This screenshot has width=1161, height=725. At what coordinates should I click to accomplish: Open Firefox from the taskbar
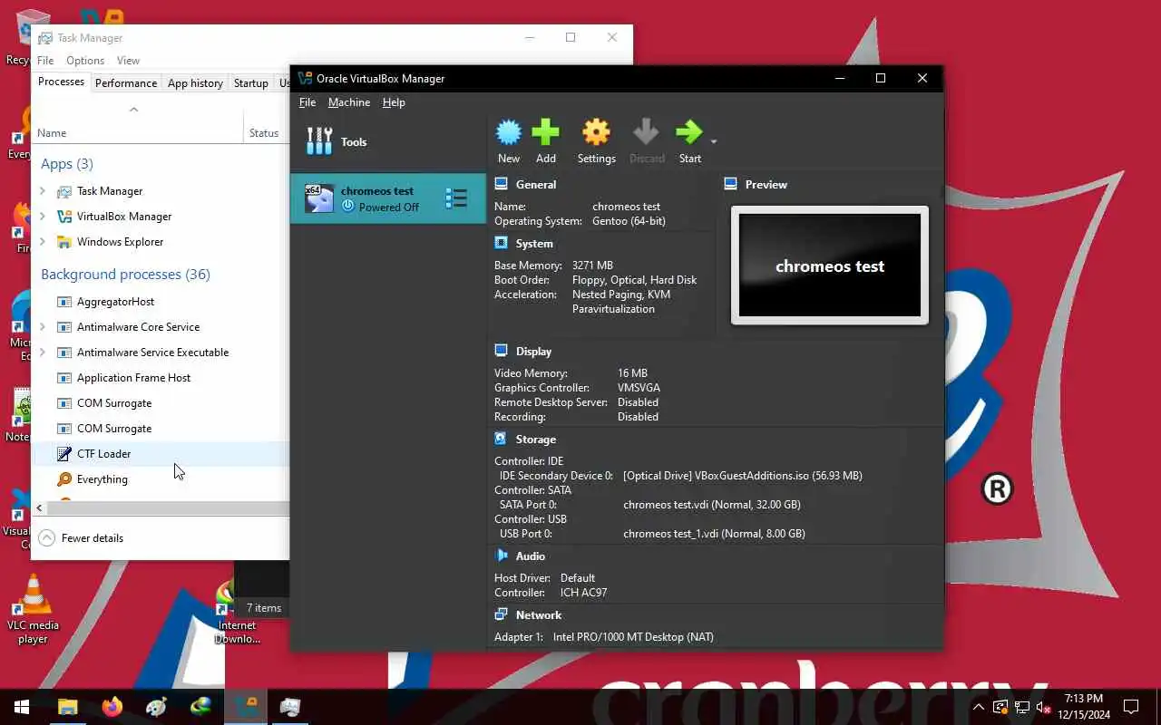(112, 707)
